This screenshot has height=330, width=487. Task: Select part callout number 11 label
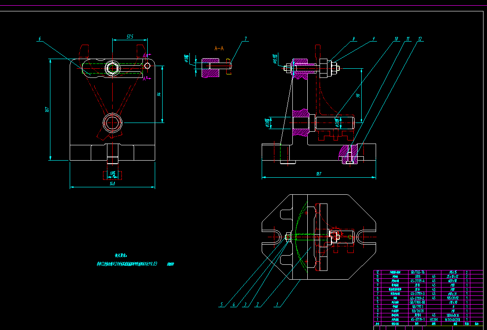pyautogui.click(x=408, y=39)
